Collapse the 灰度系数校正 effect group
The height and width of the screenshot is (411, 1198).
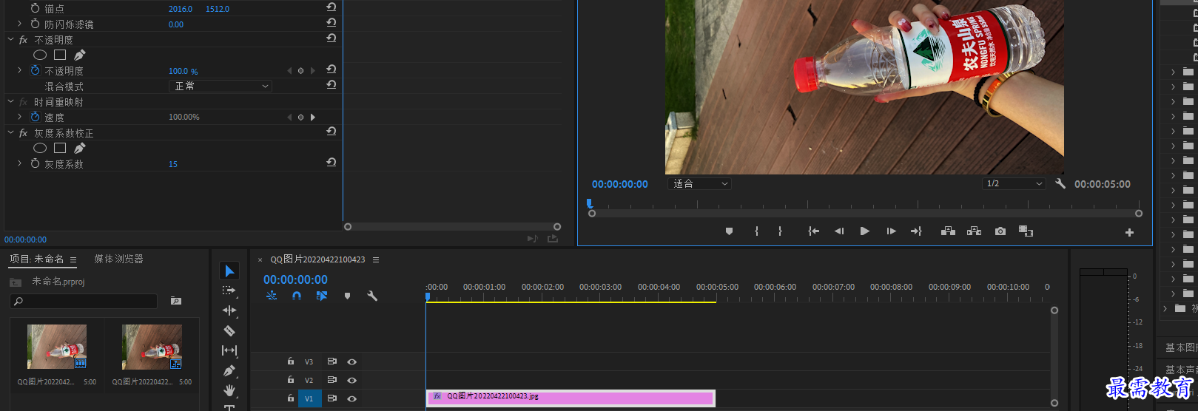(10, 132)
